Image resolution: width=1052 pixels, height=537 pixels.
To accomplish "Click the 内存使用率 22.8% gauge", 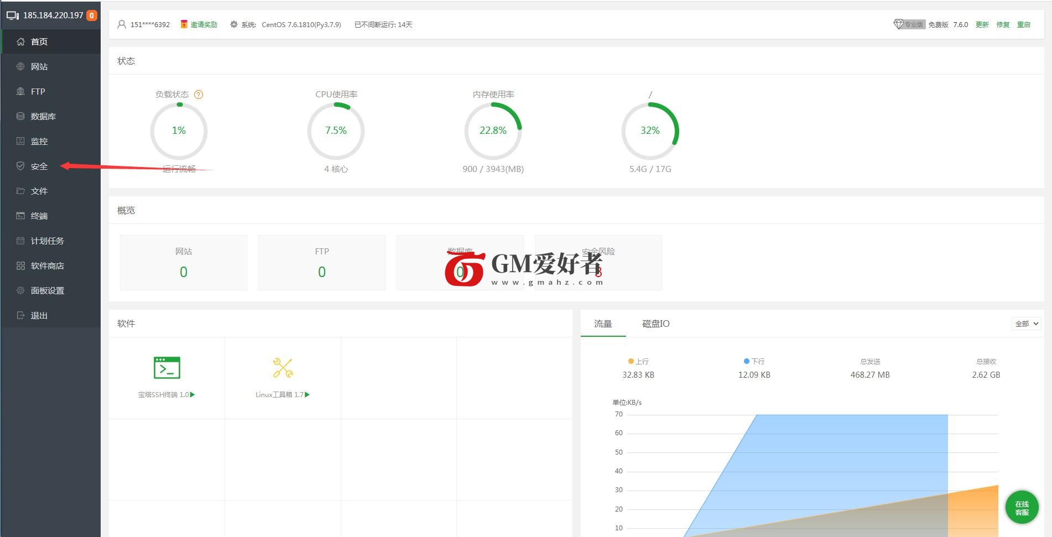I will pyautogui.click(x=493, y=131).
